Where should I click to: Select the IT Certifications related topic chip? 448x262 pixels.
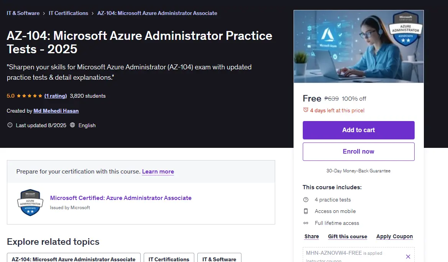tap(169, 258)
